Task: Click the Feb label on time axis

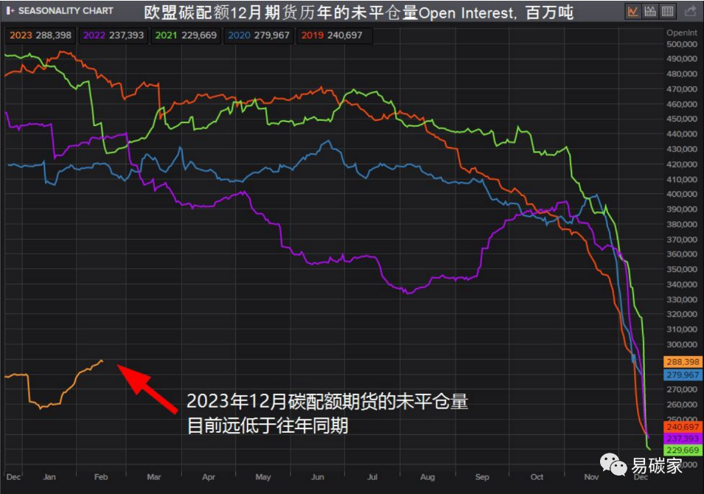Action: tap(102, 477)
